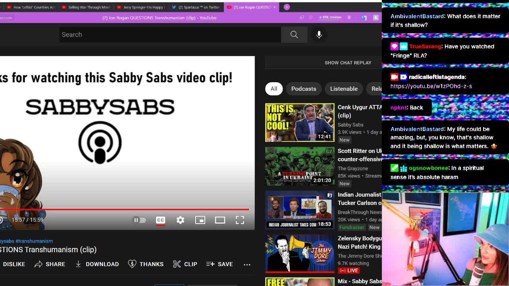Open the translate extension icon
509x286 pixels.
point(364,17)
